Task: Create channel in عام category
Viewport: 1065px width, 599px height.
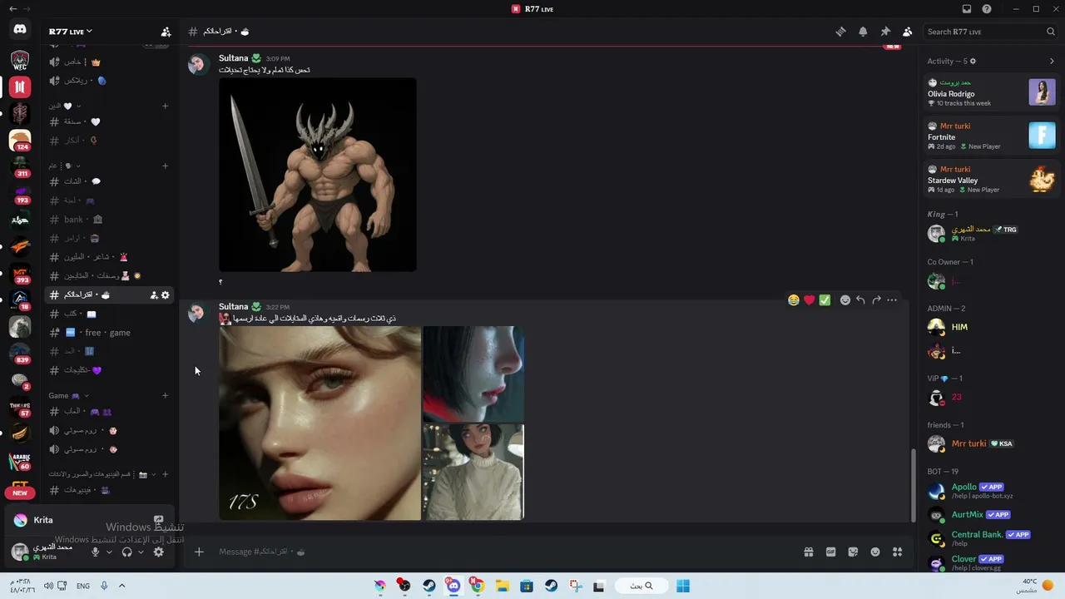Action: coord(165,166)
